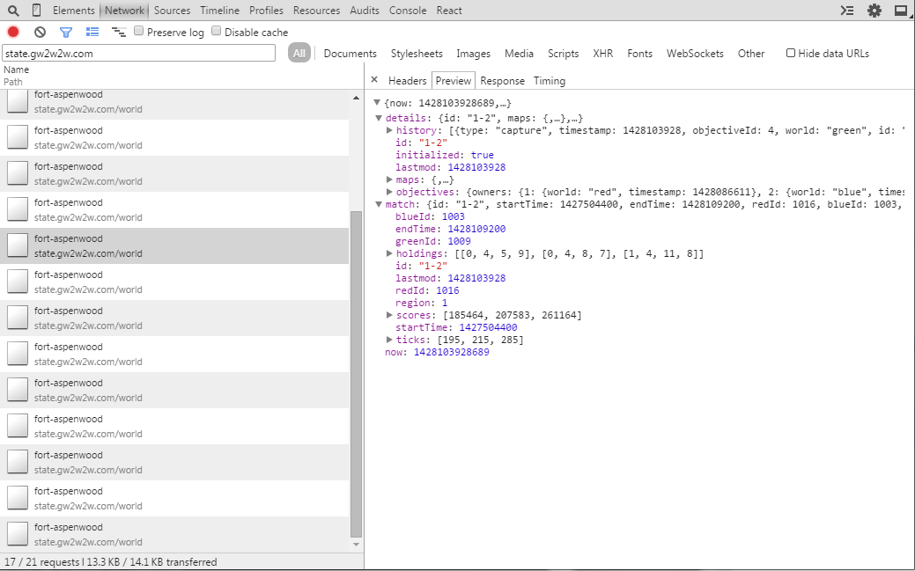The image size is (915, 571).
Task: Expand the ticks array
Action: pos(389,340)
